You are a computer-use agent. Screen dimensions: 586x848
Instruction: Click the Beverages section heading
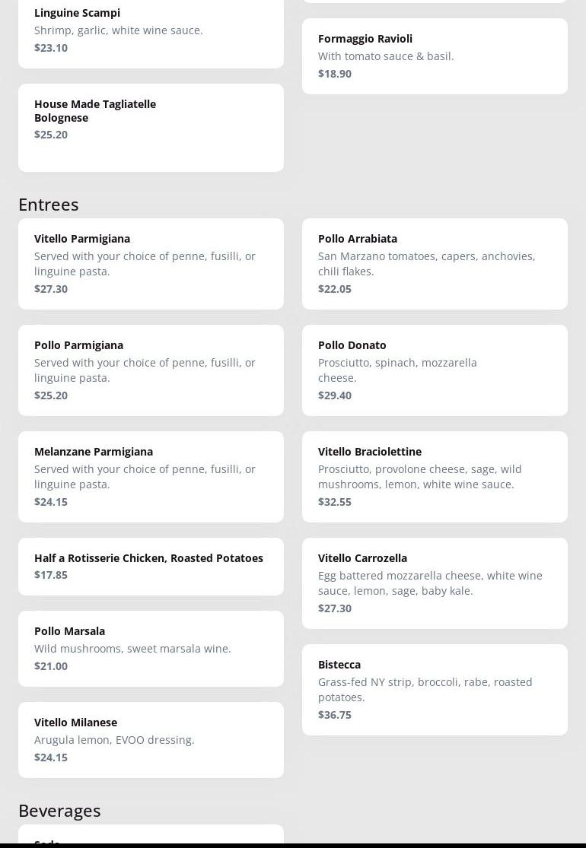point(59,811)
